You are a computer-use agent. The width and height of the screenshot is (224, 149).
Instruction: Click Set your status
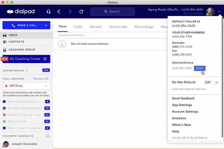click(x=193, y=13)
